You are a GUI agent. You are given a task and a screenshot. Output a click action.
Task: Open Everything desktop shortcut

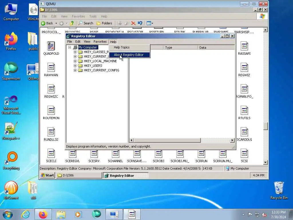pyautogui.click(x=11, y=160)
